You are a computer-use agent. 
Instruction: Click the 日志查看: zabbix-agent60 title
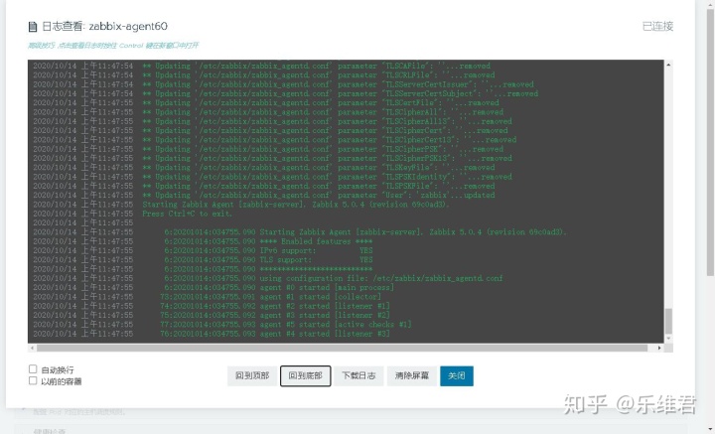pyautogui.click(x=105, y=27)
